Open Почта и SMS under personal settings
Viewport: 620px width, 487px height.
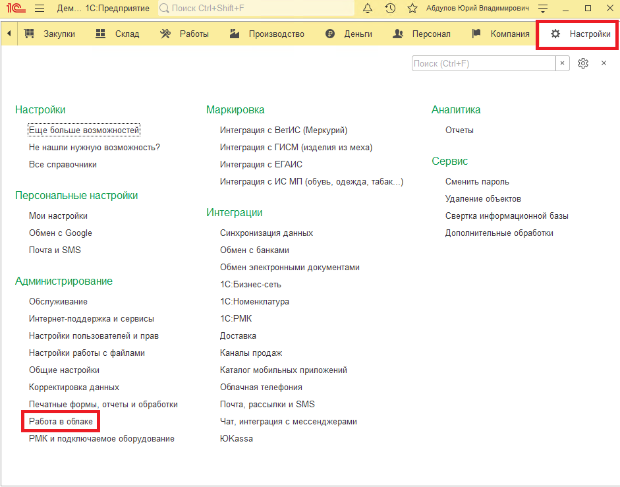pyautogui.click(x=55, y=250)
